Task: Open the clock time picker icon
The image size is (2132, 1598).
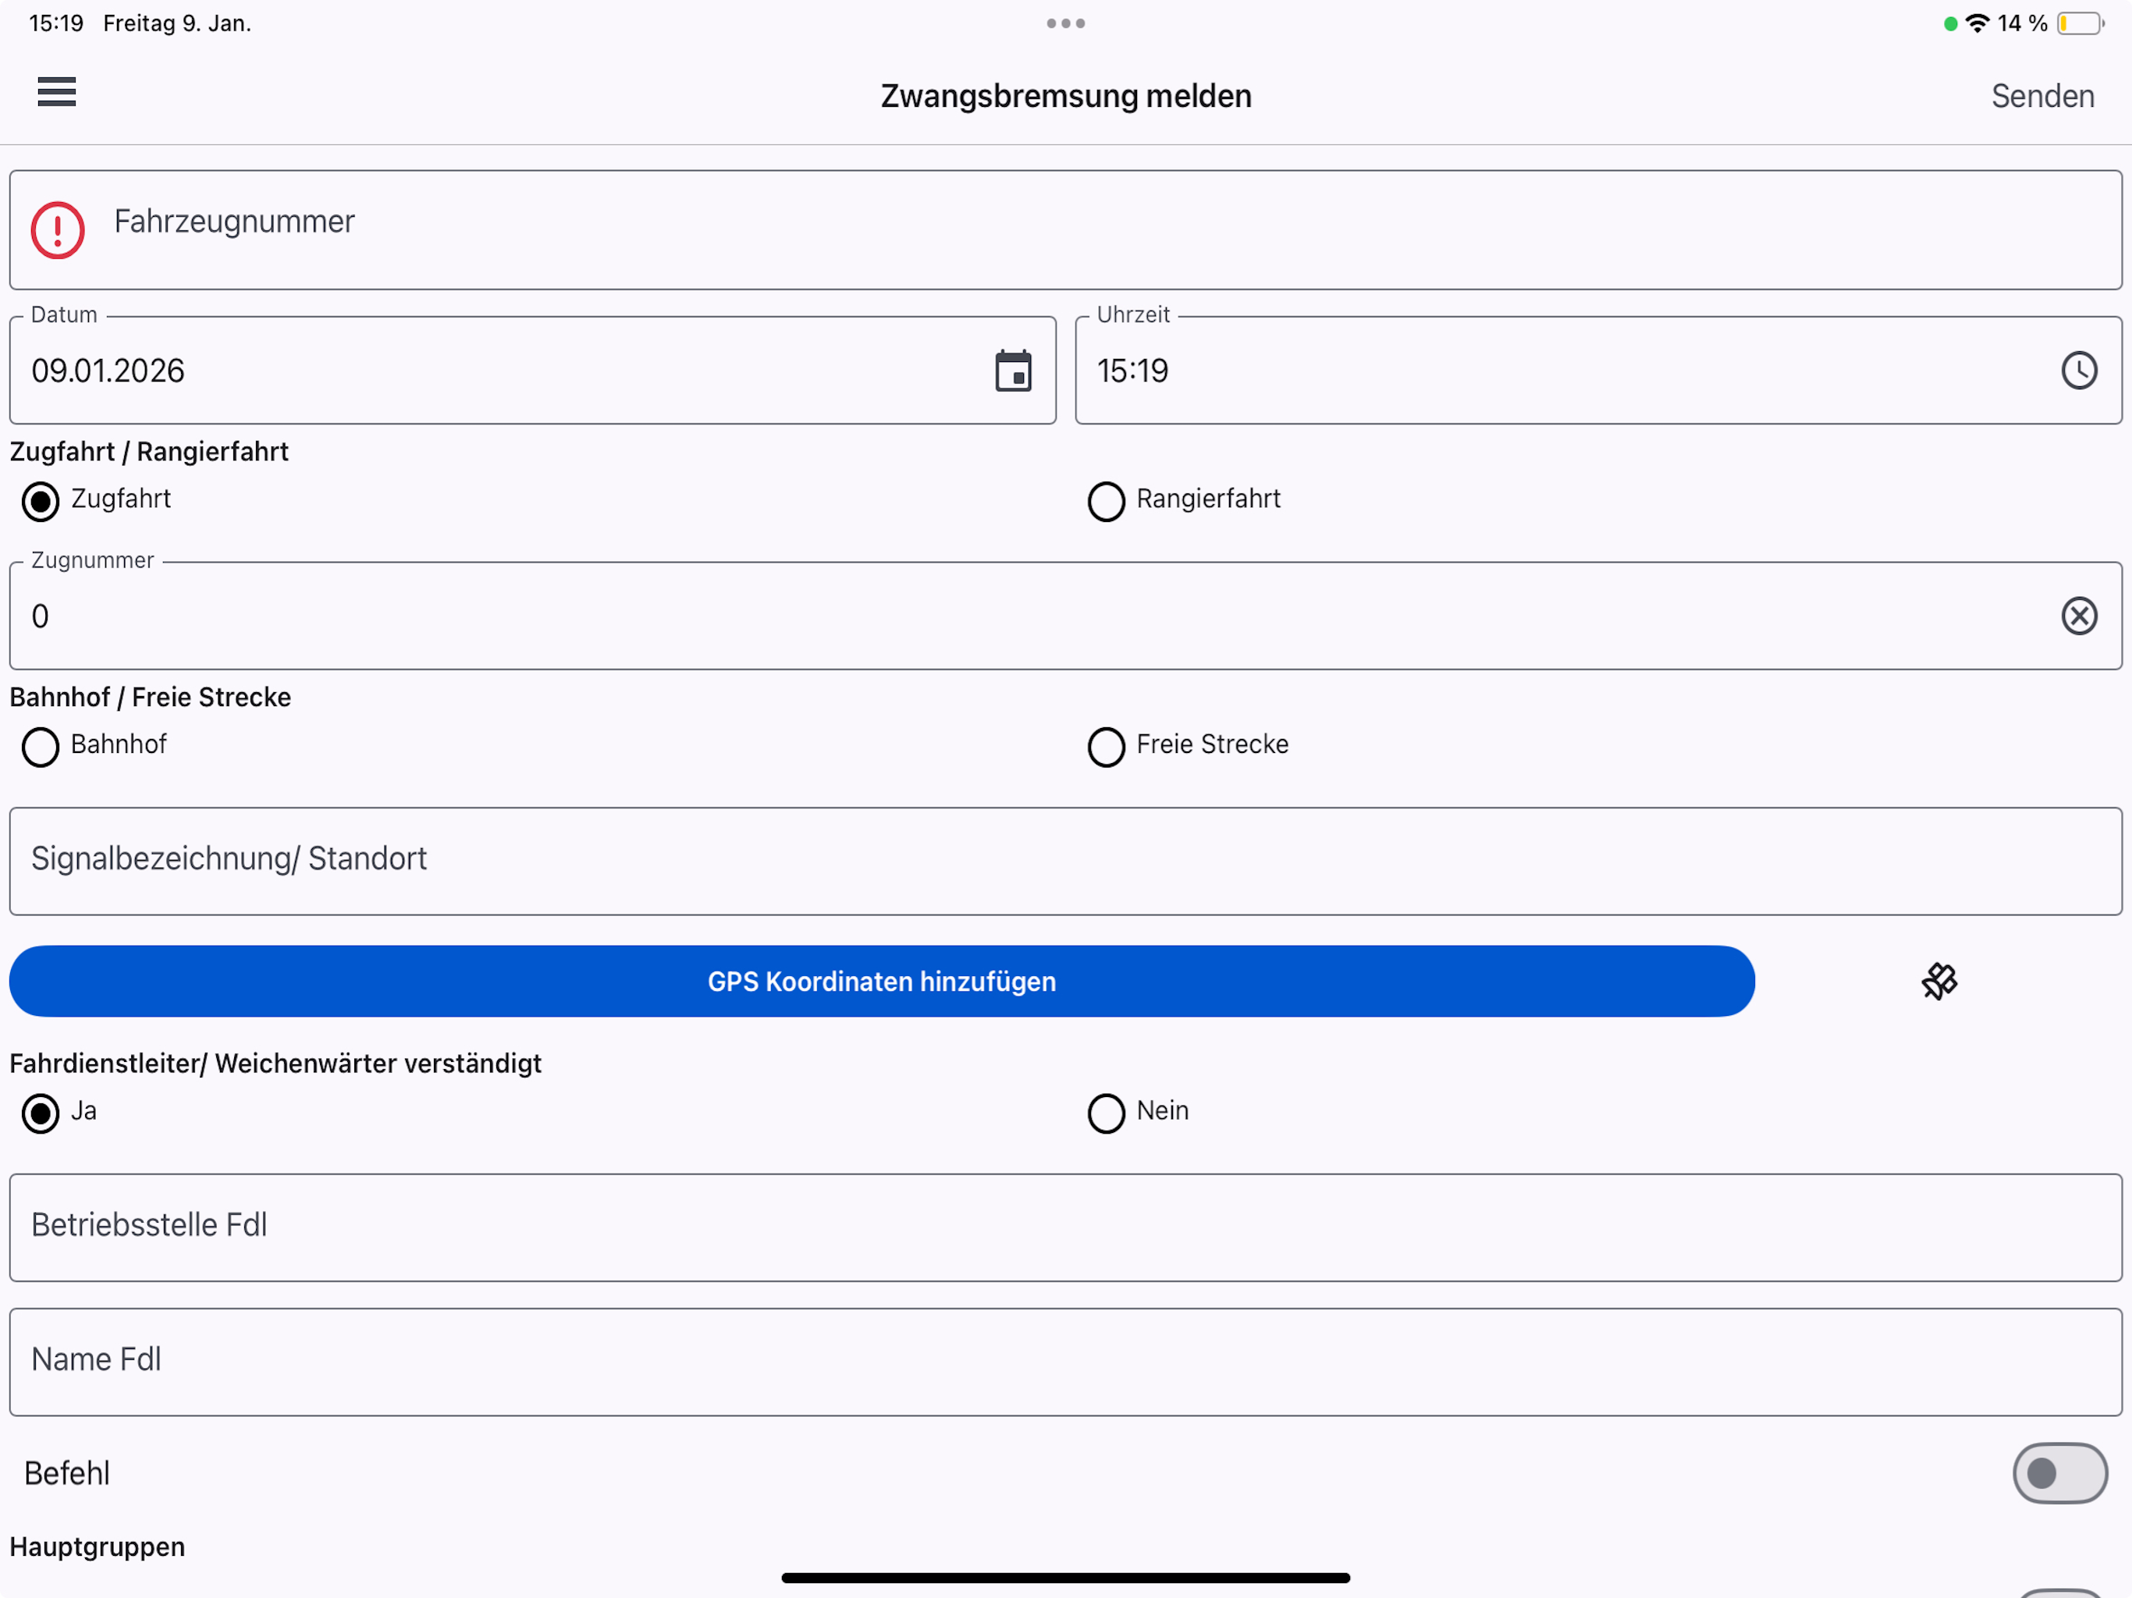Action: [2079, 370]
